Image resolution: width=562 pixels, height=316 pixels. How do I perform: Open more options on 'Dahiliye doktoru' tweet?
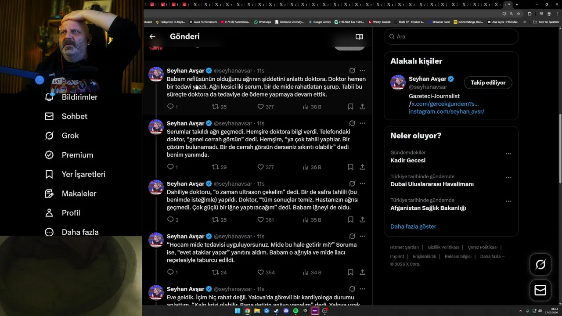(x=362, y=184)
